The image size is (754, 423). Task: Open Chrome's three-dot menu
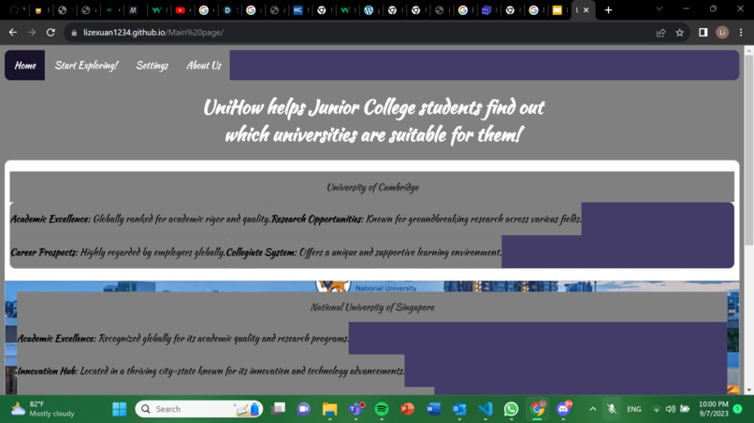tap(741, 32)
